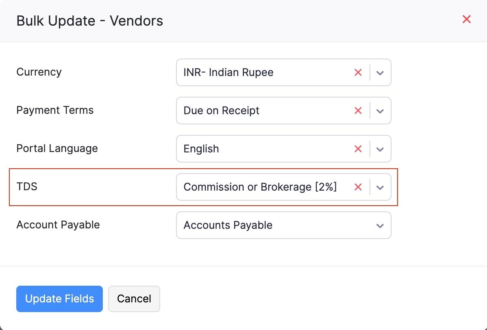
Task: Expand the Payment Terms options
Action: point(380,111)
